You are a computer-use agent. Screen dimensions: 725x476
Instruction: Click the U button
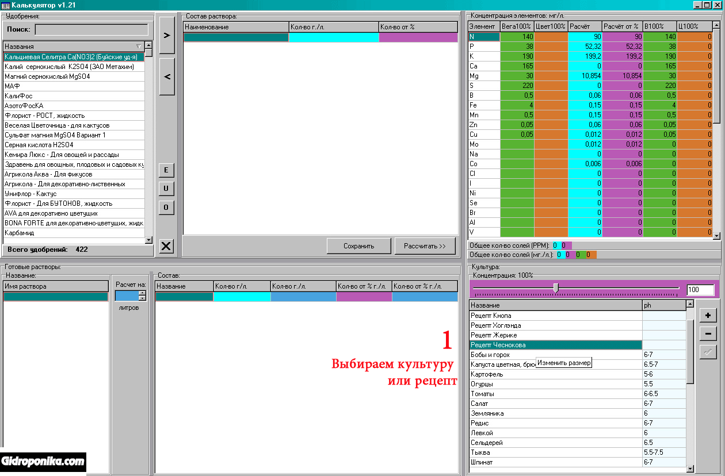tap(166, 189)
